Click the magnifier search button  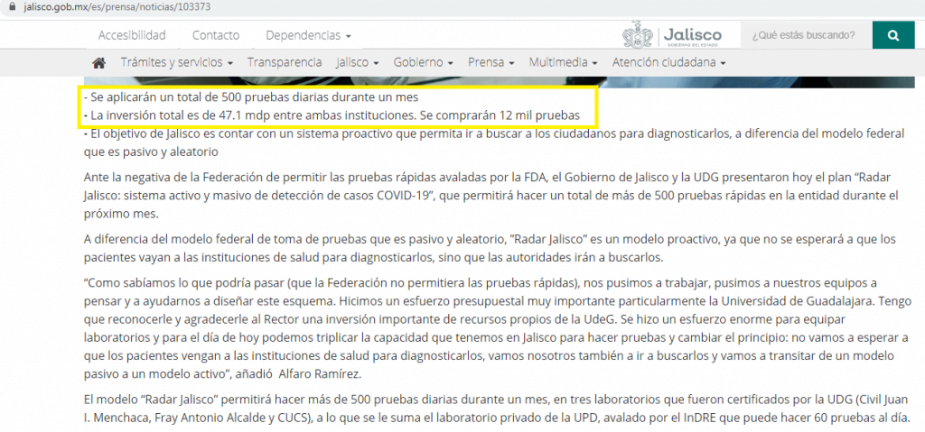coord(893,35)
